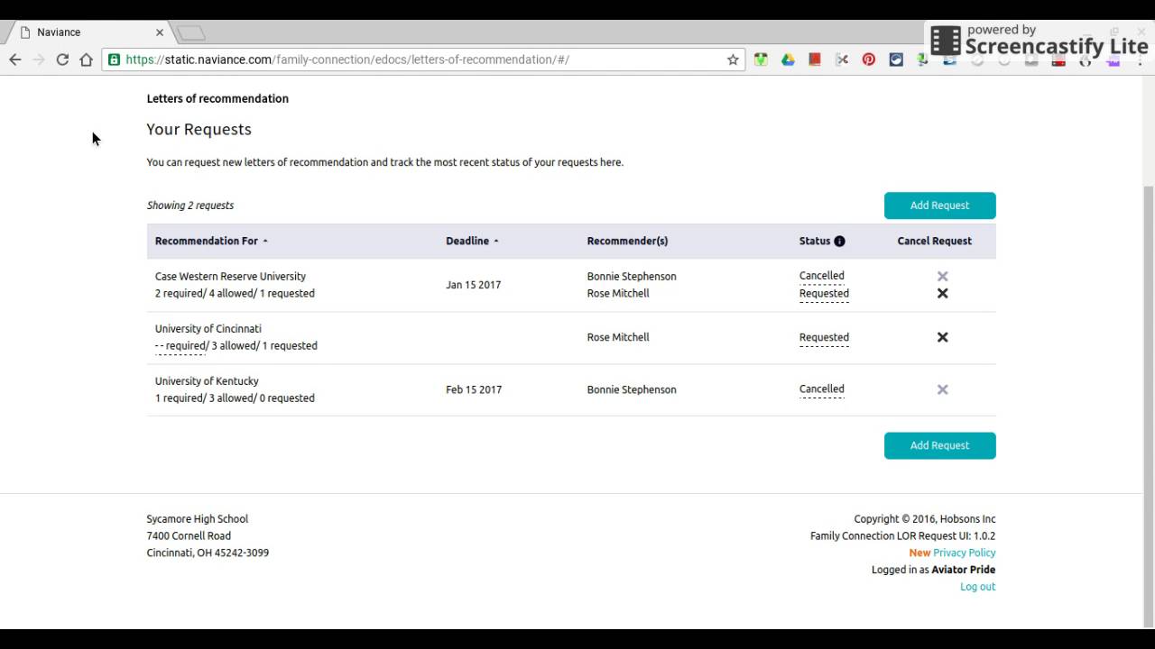Go back to the previous page
This screenshot has width=1155, height=649.
click(x=15, y=59)
